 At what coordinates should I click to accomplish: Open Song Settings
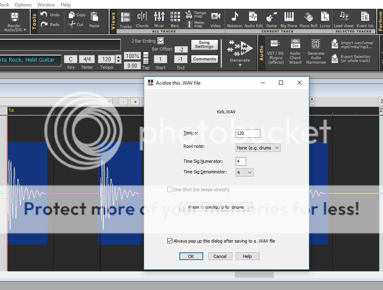pyautogui.click(x=204, y=45)
